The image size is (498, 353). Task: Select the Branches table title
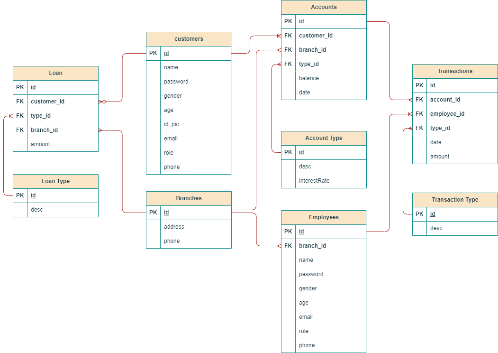[189, 198]
